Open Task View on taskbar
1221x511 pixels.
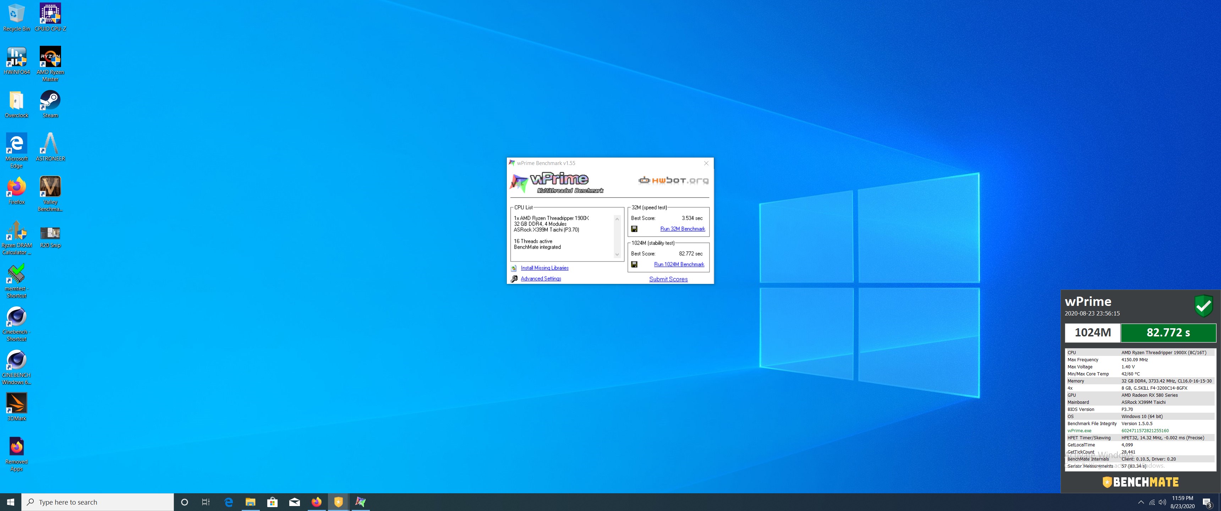coord(206,502)
